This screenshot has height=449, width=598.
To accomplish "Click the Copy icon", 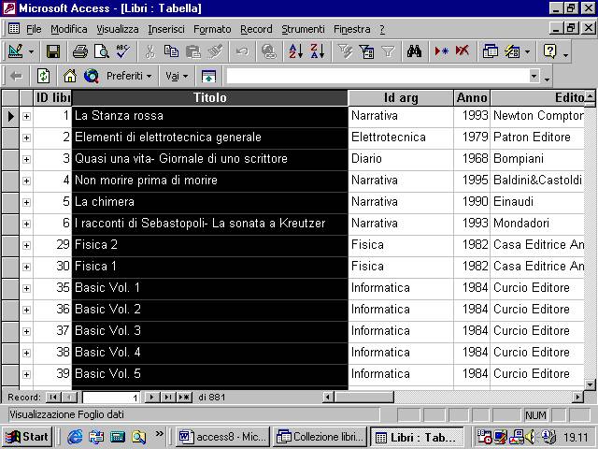I will coord(171,51).
